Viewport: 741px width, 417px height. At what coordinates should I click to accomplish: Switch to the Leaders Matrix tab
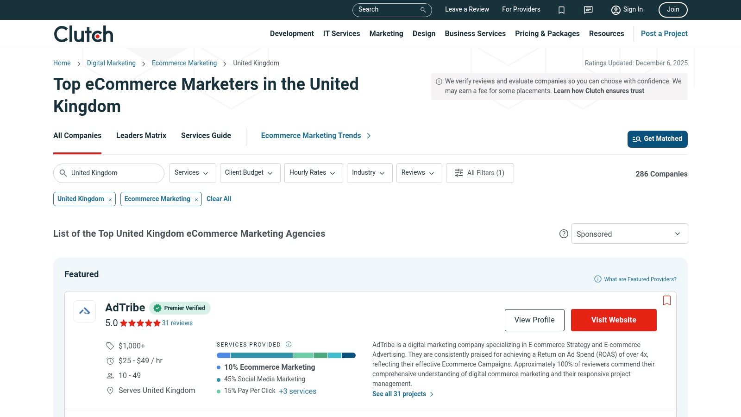[141, 135]
